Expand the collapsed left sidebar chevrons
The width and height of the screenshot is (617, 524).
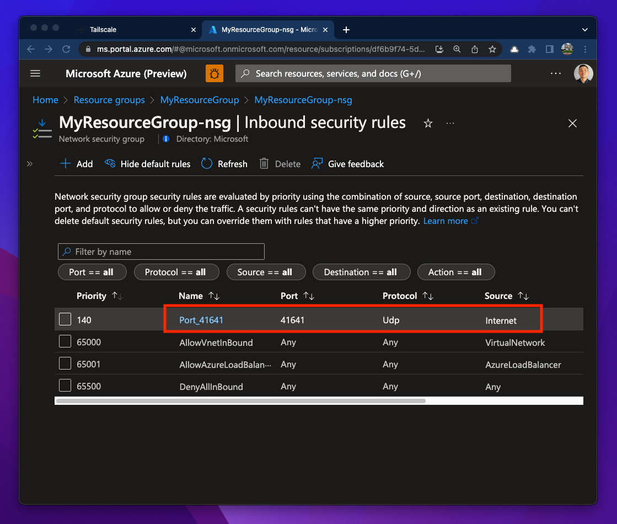point(30,164)
